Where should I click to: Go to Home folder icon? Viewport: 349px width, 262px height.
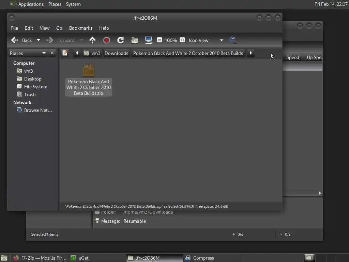click(134, 40)
